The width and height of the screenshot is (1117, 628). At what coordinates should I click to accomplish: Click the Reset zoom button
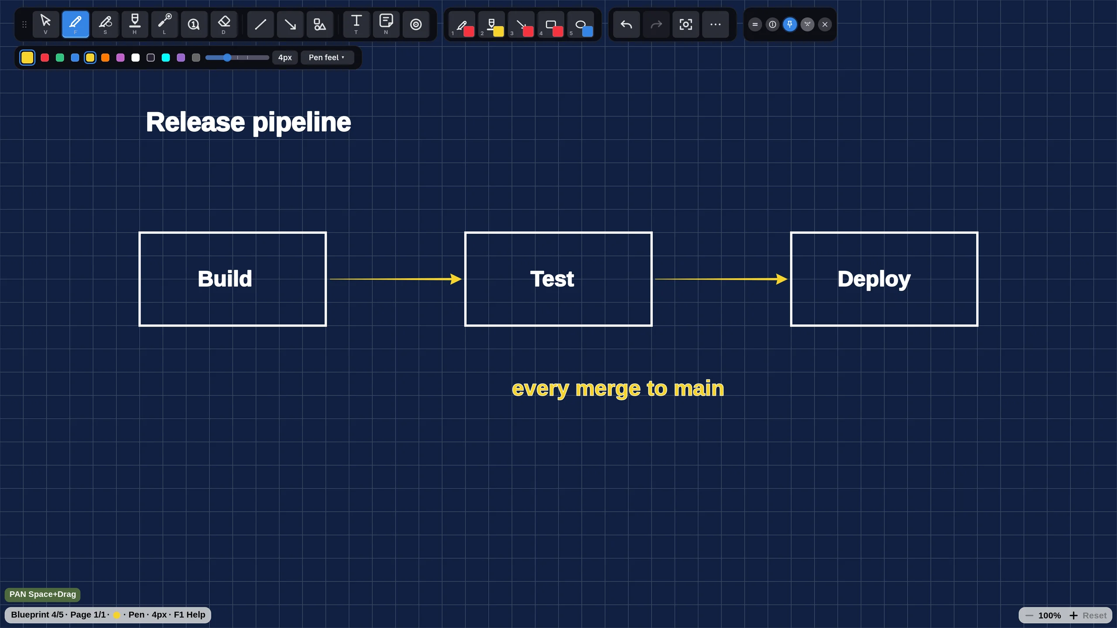coord(1095,615)
